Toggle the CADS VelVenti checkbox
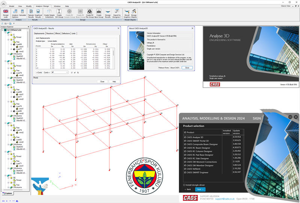The image size is (300, 203). tap(185, 169)
